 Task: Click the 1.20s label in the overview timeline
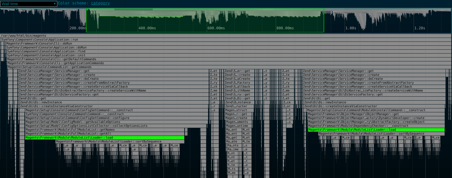(420, 28)
